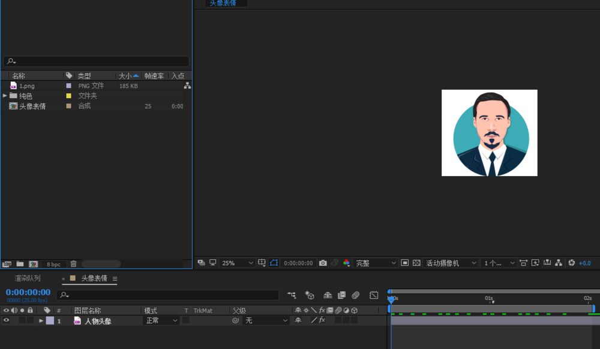Click the yellow label swatch of 纯色
Screen dimensions: 600x349
click(x=68, y=95)
